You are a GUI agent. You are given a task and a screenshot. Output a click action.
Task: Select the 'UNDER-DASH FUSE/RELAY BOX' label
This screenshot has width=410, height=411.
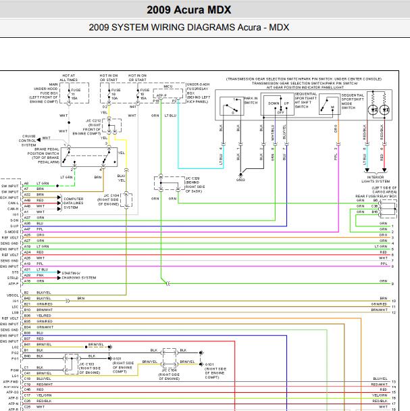pos(199,93)
